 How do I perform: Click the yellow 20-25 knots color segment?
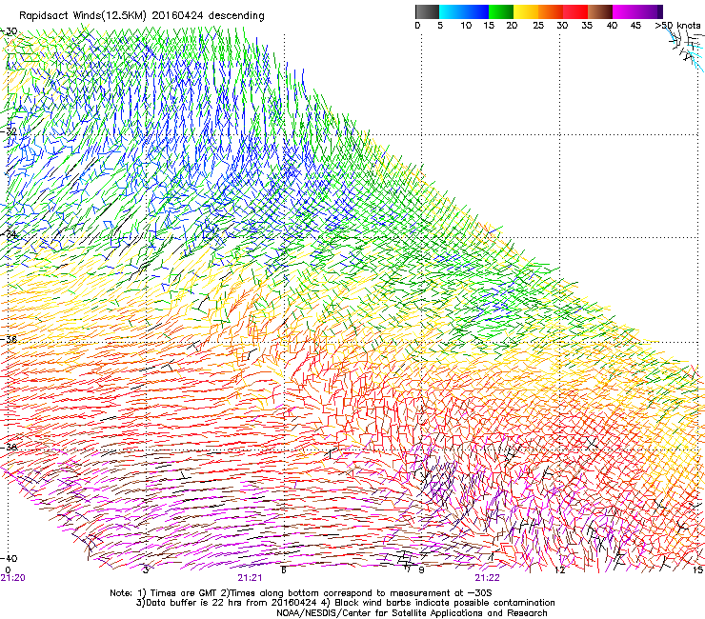[x=526, y=11]
